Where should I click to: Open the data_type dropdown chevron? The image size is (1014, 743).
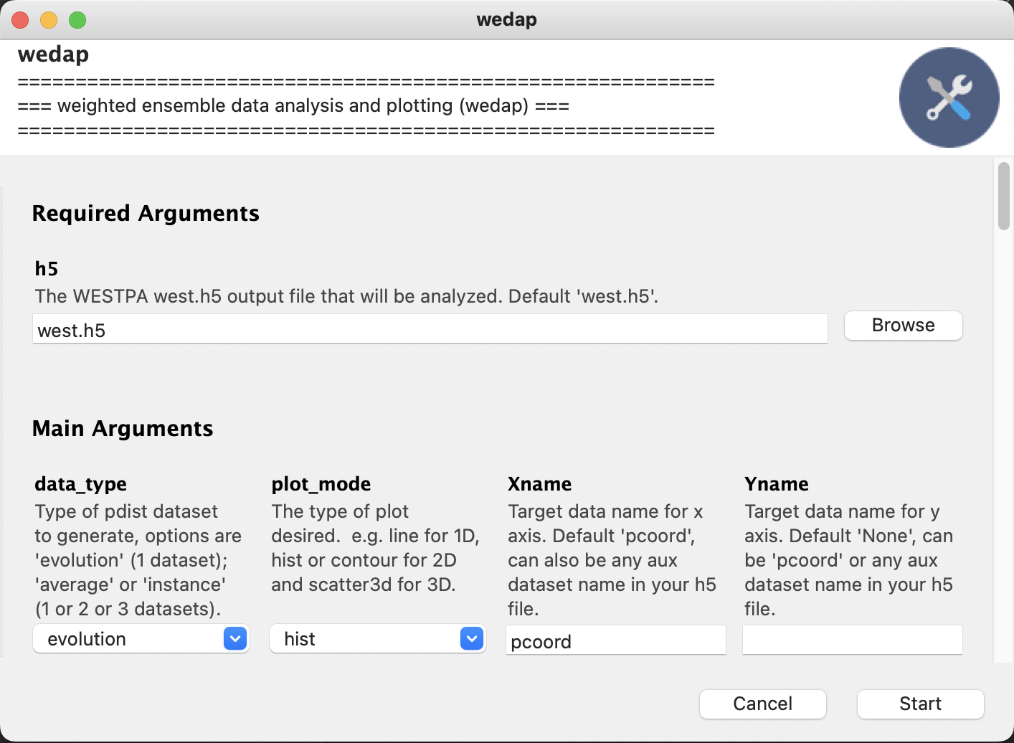(234, 638)
